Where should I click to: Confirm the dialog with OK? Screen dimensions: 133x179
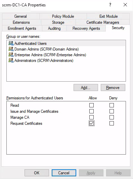pos(37,173)
